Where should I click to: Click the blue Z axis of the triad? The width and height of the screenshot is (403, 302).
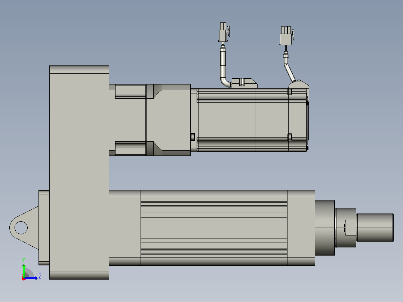pyautogui.click(x=31, y=278)
